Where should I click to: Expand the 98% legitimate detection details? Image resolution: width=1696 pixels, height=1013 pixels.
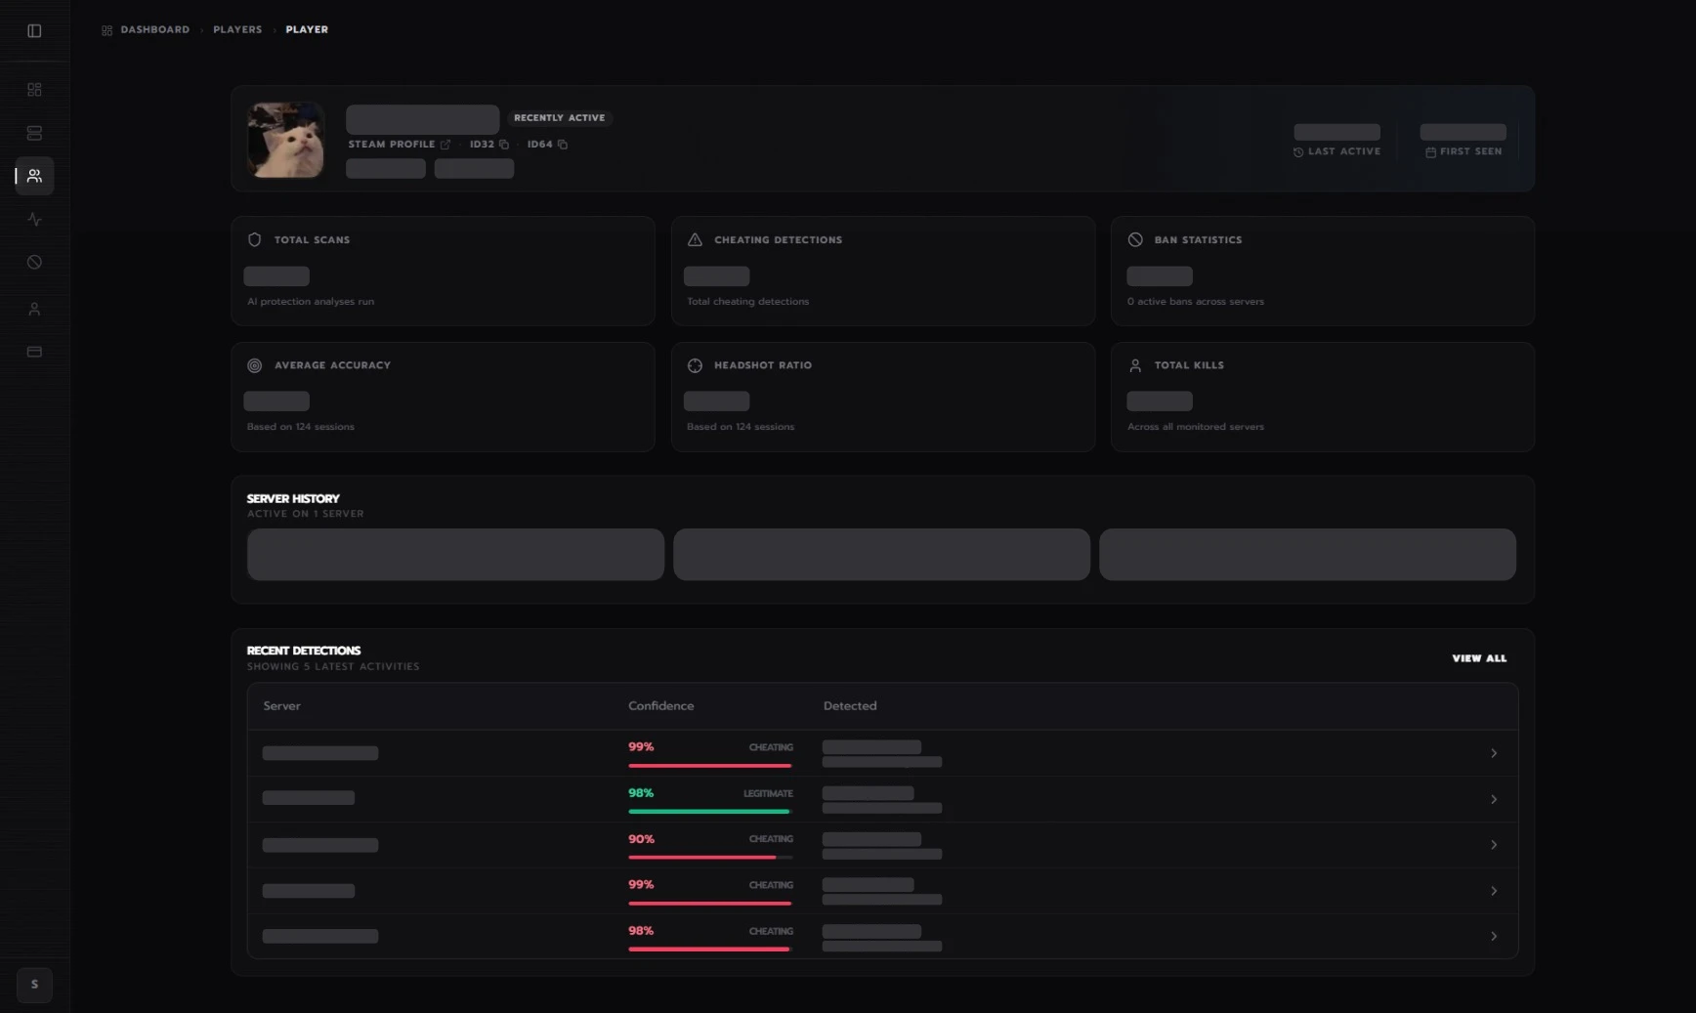pyautogui.click(x=1493, y=798)
